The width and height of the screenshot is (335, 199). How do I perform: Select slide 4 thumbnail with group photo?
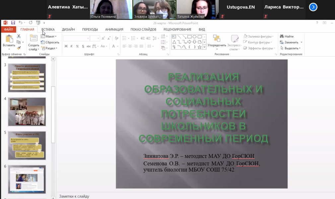click(27, 112)
